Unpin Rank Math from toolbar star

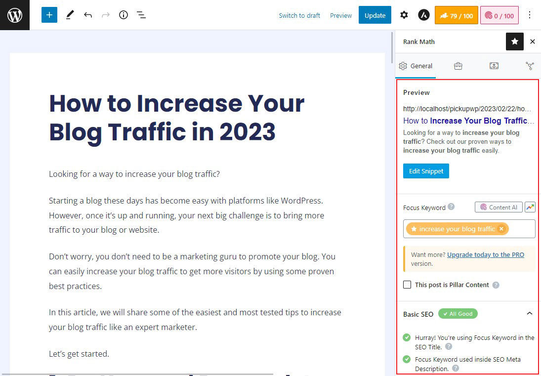[515, 42]
